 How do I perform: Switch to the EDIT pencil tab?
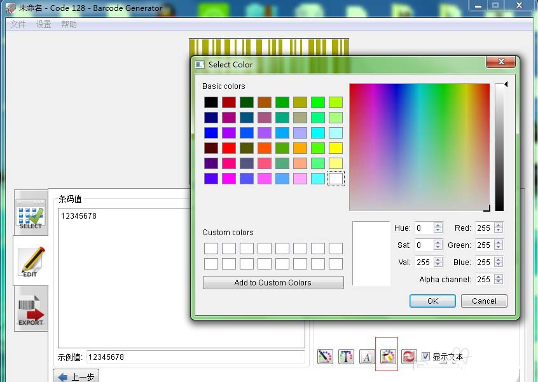click(31, 261)
